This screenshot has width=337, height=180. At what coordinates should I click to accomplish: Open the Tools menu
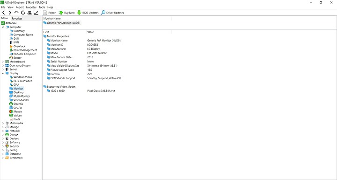(42, 7)
